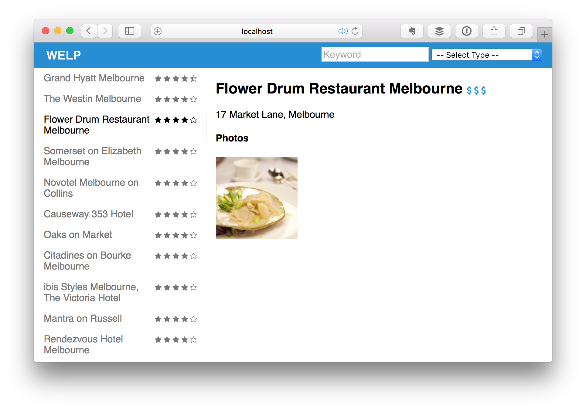Mute audio via speaker icon in address bar

tap(342, 31)
